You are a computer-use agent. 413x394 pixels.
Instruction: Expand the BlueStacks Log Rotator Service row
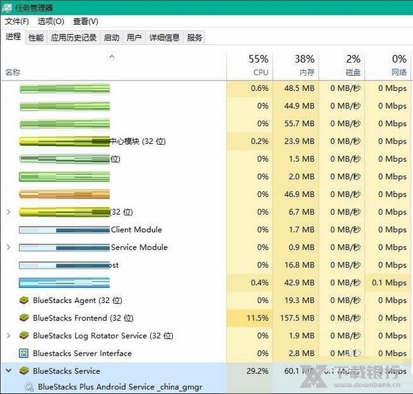coord(8,336)
